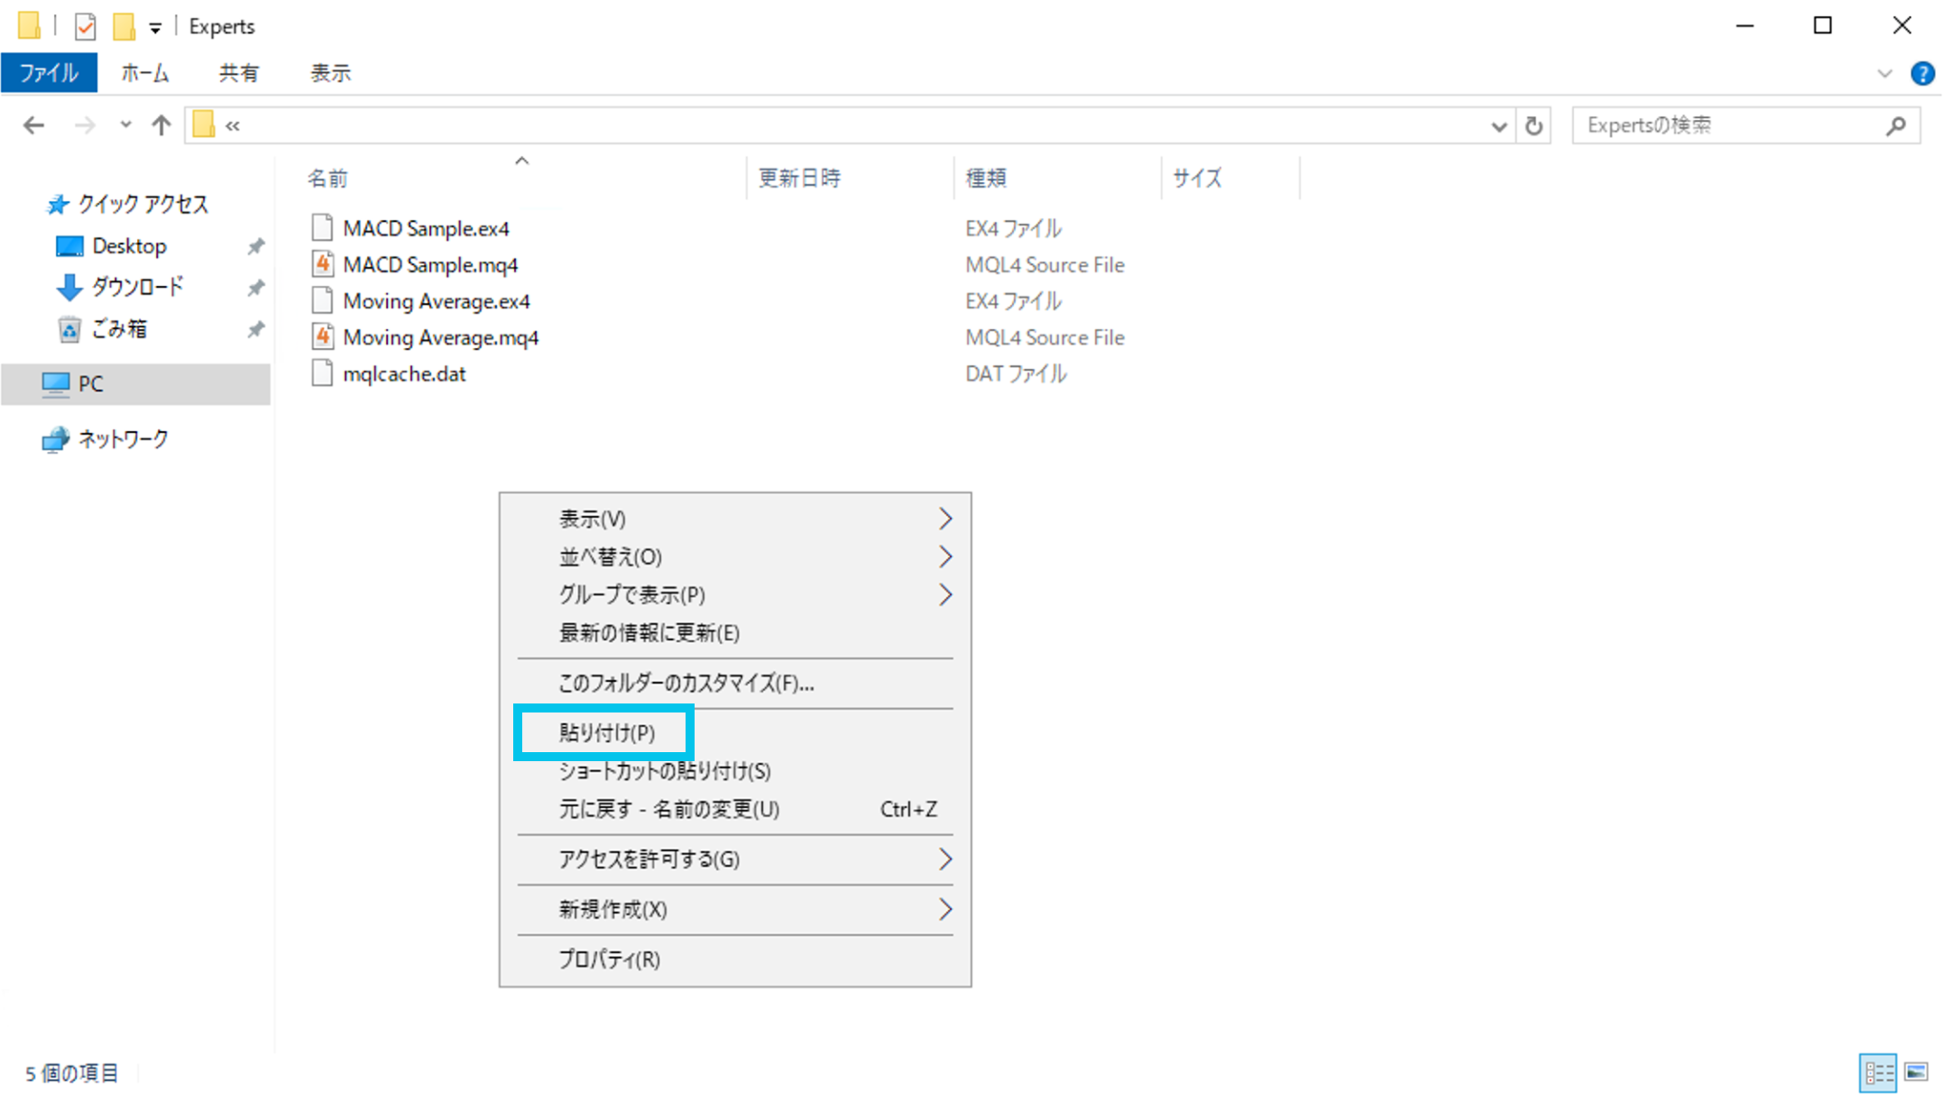Click the refresh address bar icon
This screenshot has height=1094, width=1943.
pos(1533,125)
